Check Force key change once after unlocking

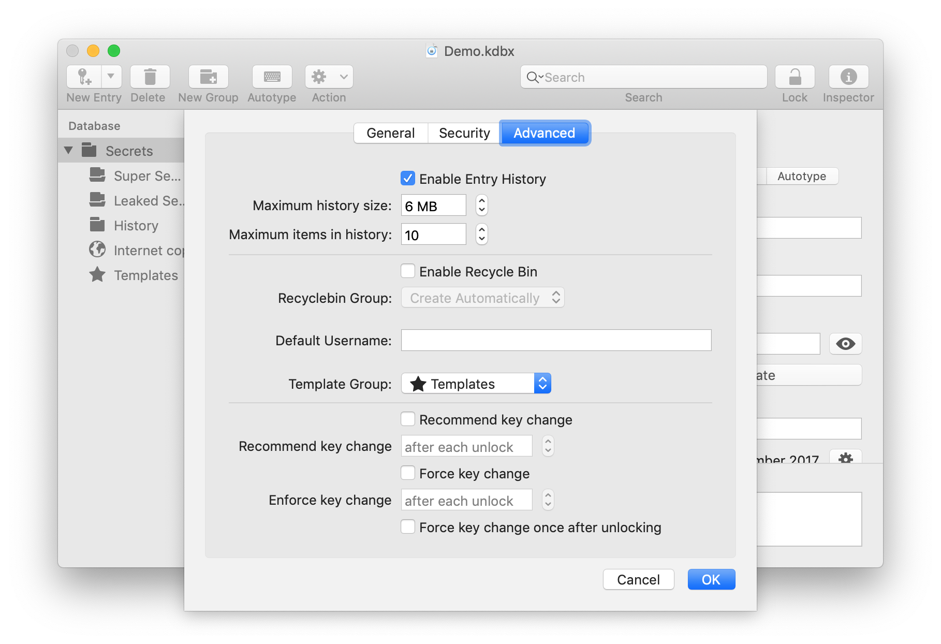pos(408,527)
